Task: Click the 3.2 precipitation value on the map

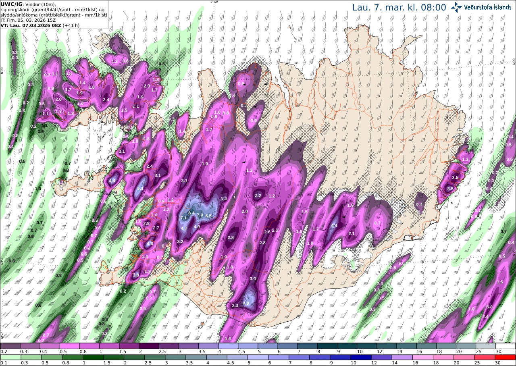Action: [259, 196]
